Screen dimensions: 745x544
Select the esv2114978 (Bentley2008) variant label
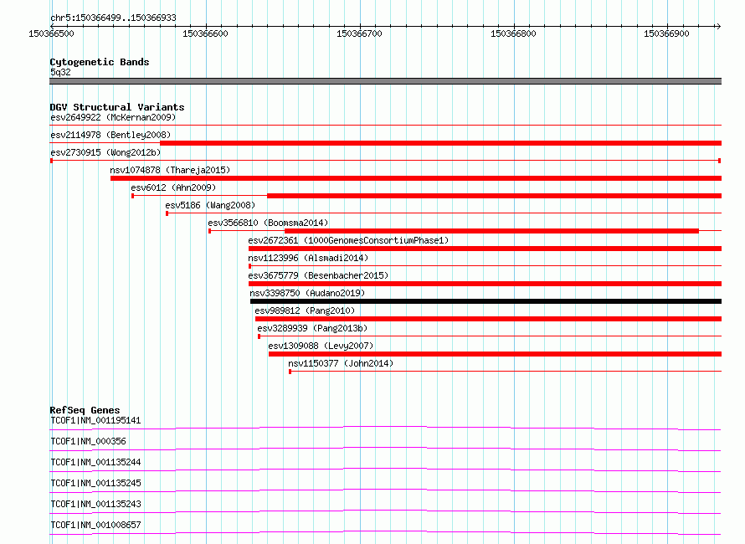(x=110, y=135)
